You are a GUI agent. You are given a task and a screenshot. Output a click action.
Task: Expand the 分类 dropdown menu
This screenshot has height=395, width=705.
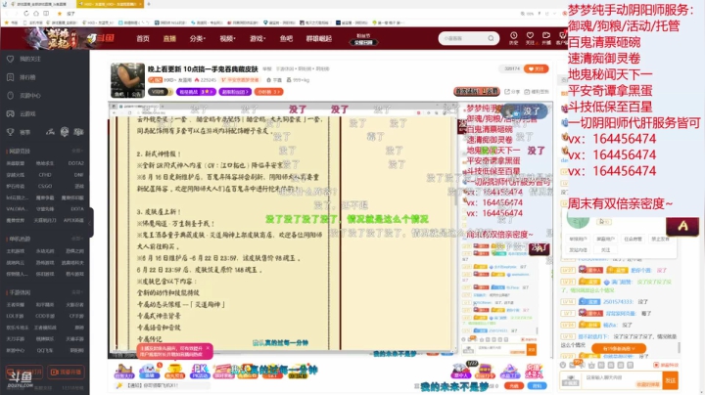click(197, 38)
